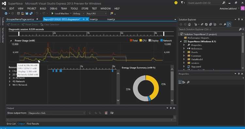Click the highlighted Solution Explorer toolbar icon
The image size is (245, 129).
click(x=229, y=25)
